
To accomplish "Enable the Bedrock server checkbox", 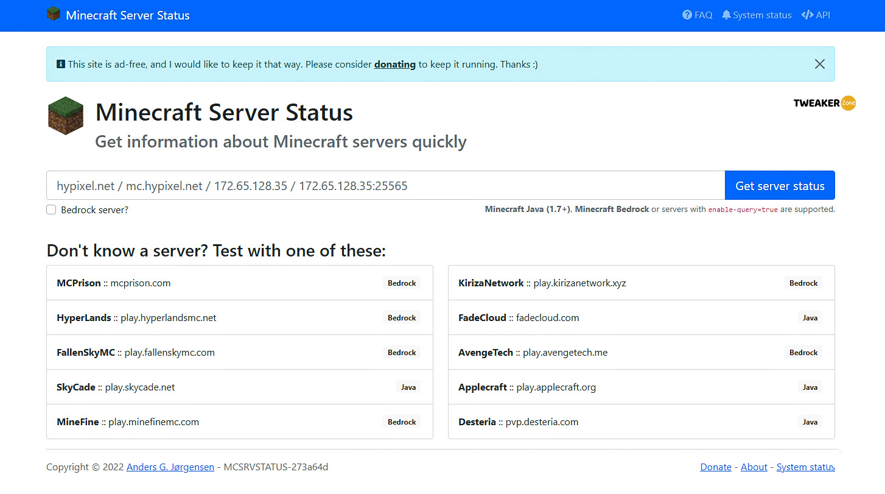I will pyautogui.click(x=52, y=210).
